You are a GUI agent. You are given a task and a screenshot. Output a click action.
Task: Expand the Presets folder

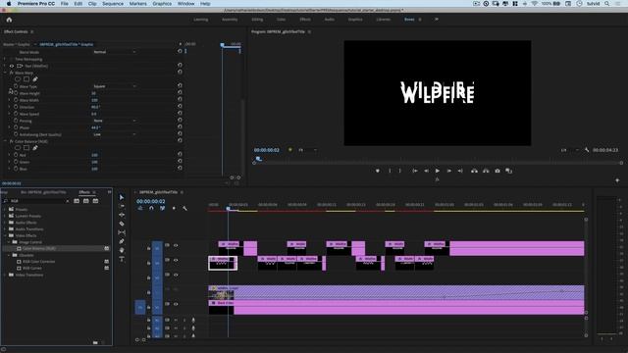point(5,209)
